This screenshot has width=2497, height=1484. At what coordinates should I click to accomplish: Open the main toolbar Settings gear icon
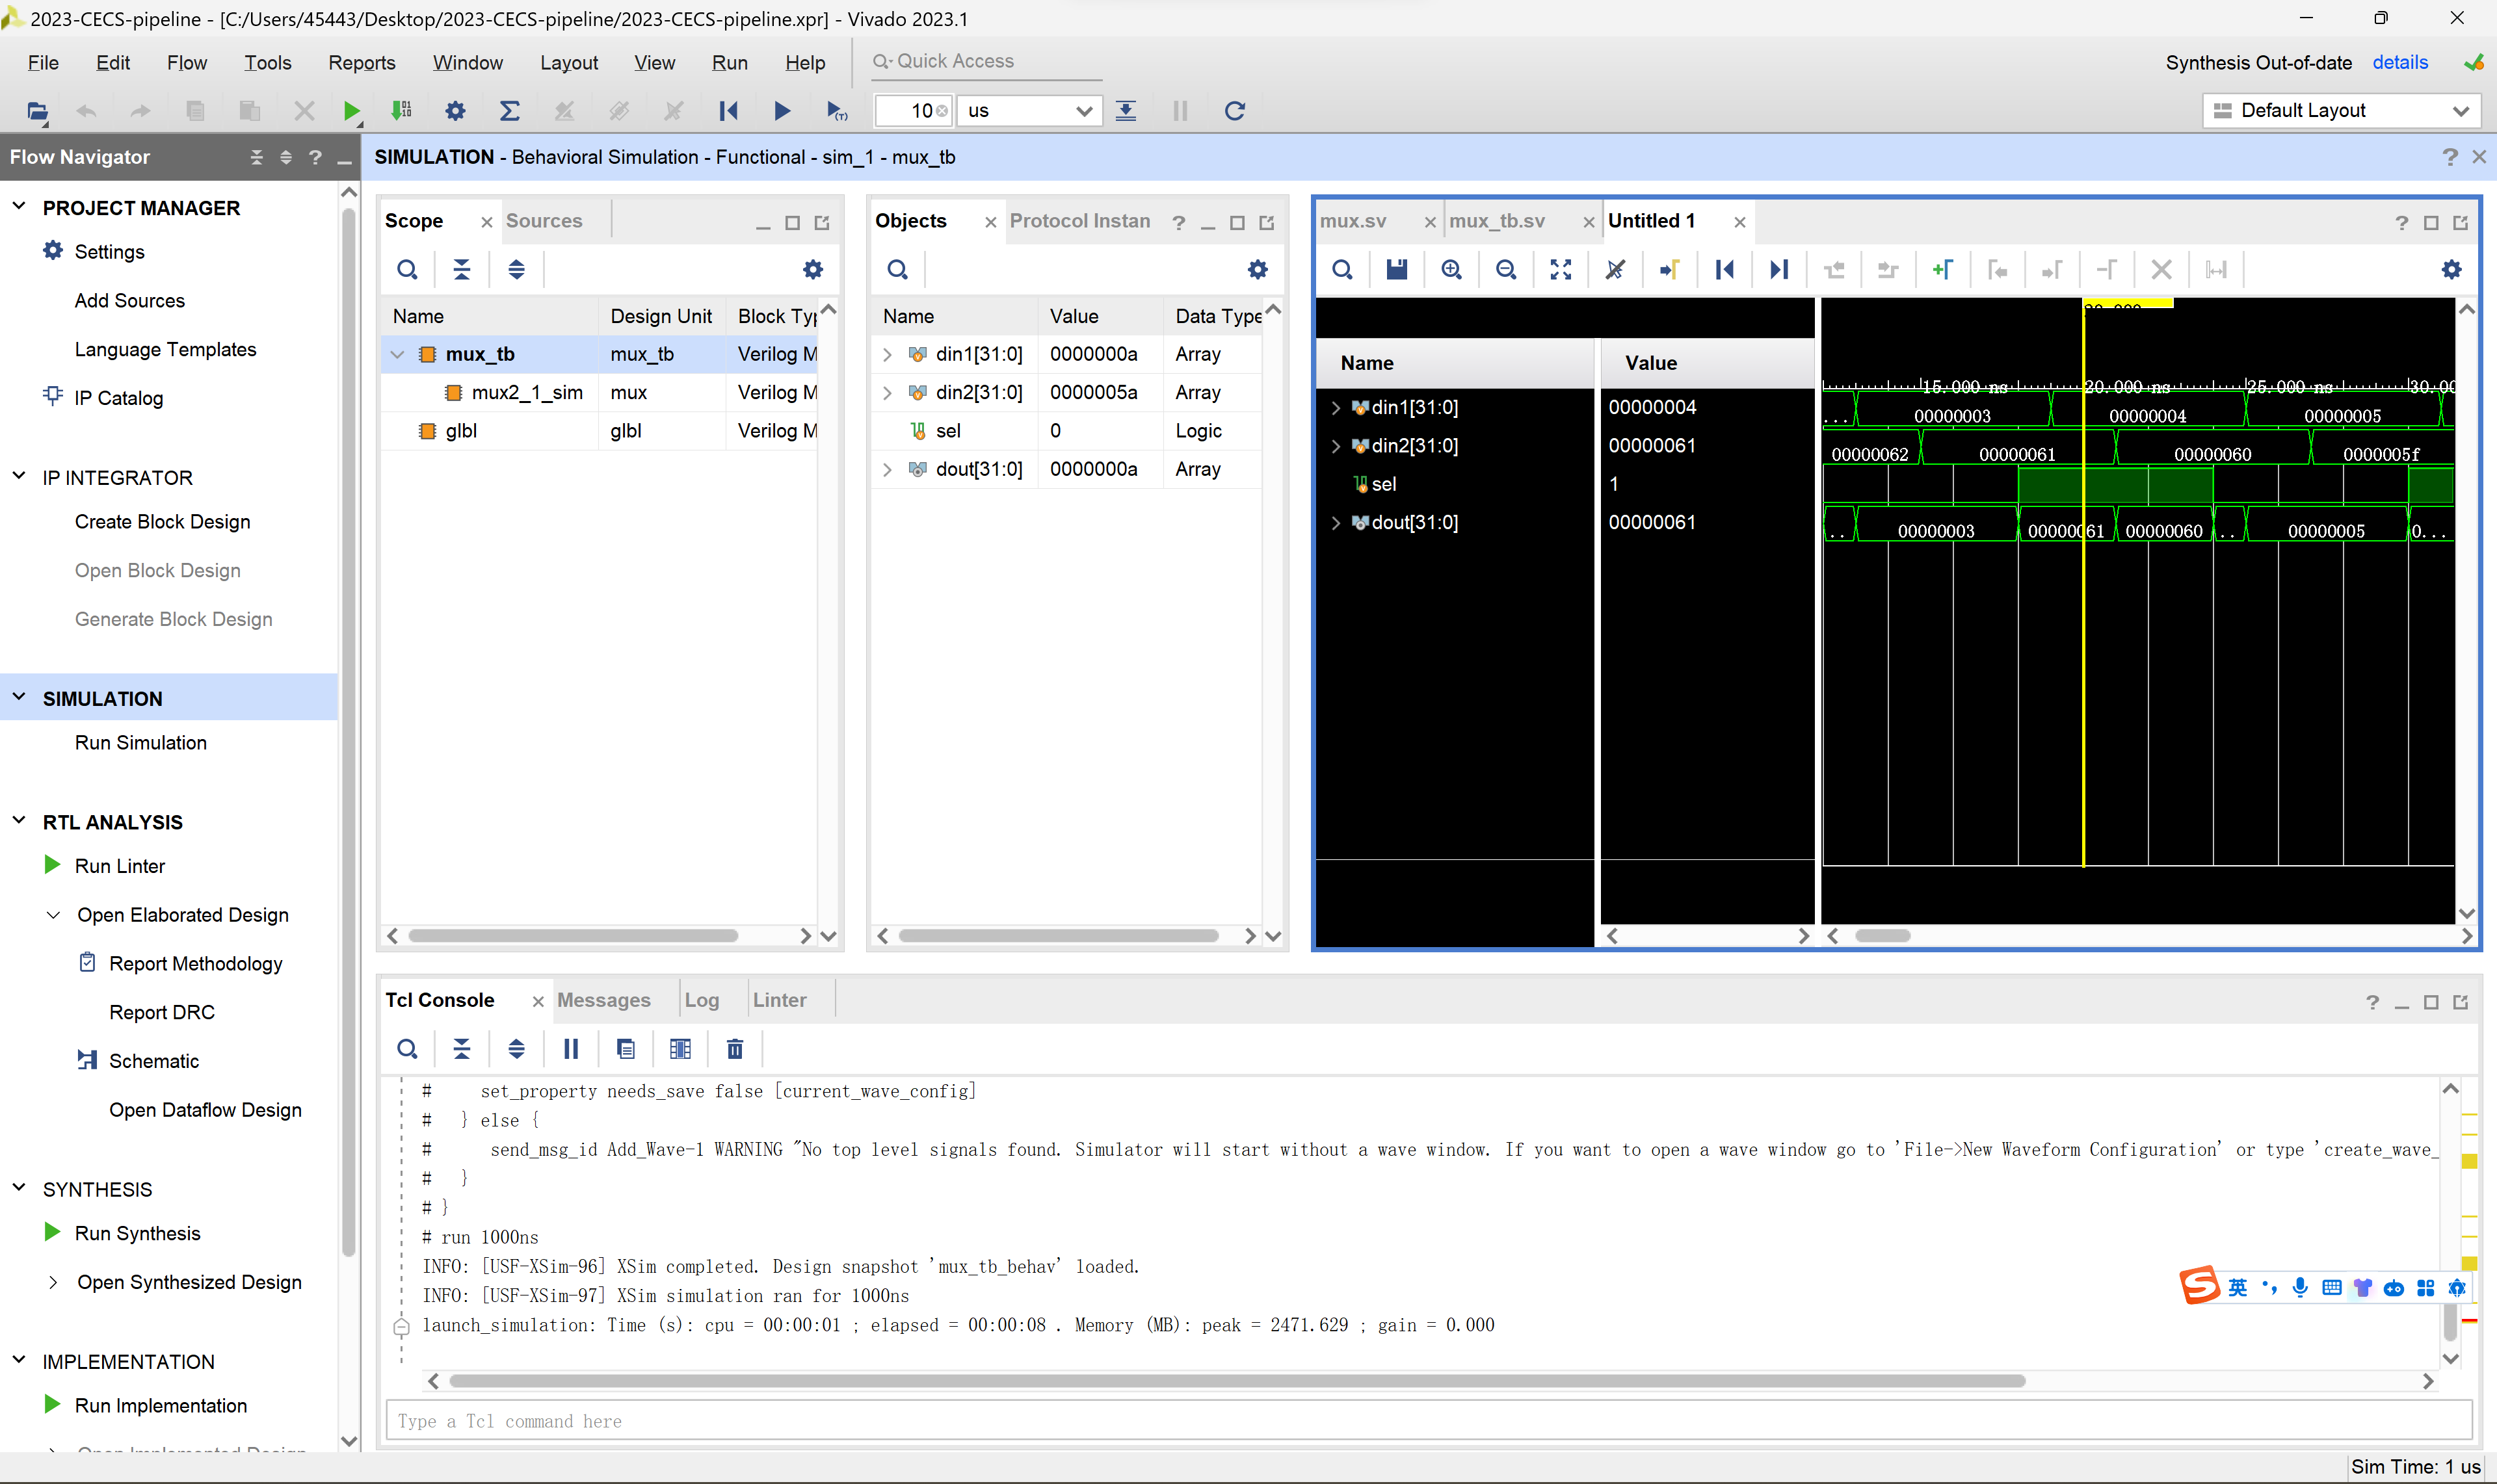click(455, 111)
